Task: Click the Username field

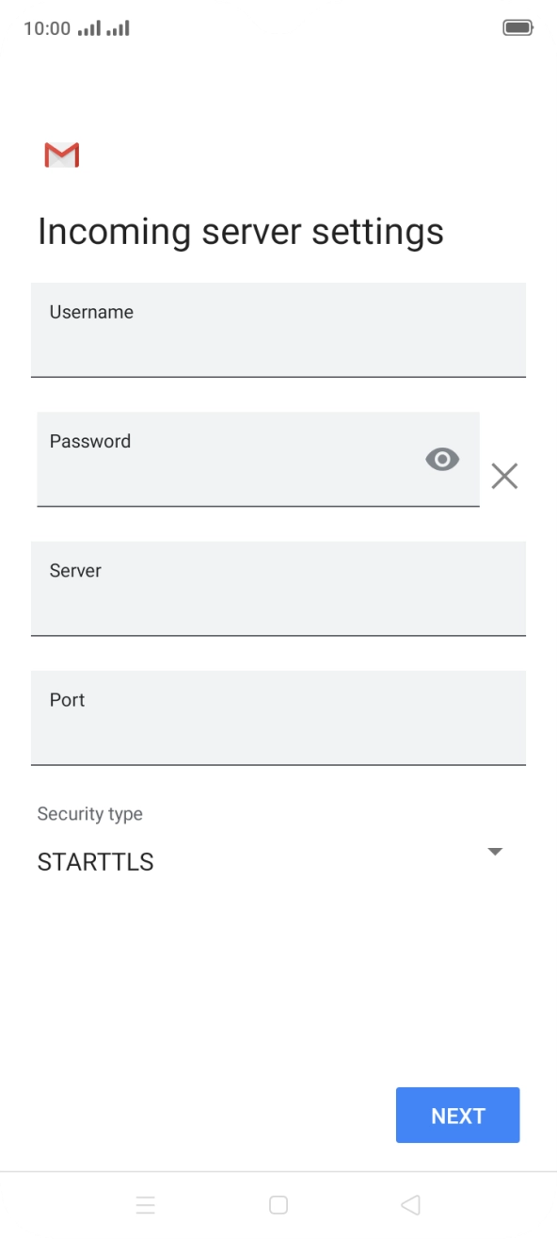Action: [278, 330]
